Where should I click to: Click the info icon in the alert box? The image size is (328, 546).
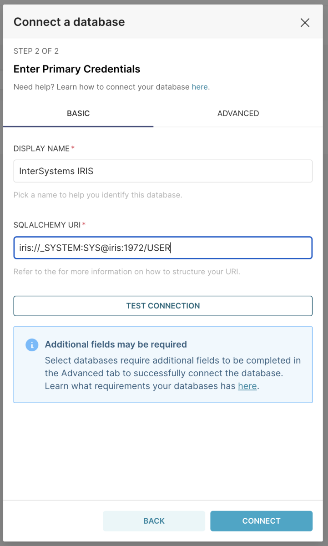[32, 345]
